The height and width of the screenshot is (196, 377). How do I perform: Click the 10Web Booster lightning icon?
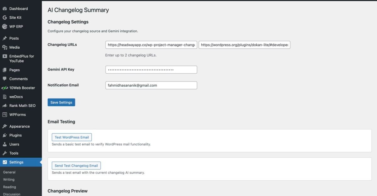click(5, 88)
